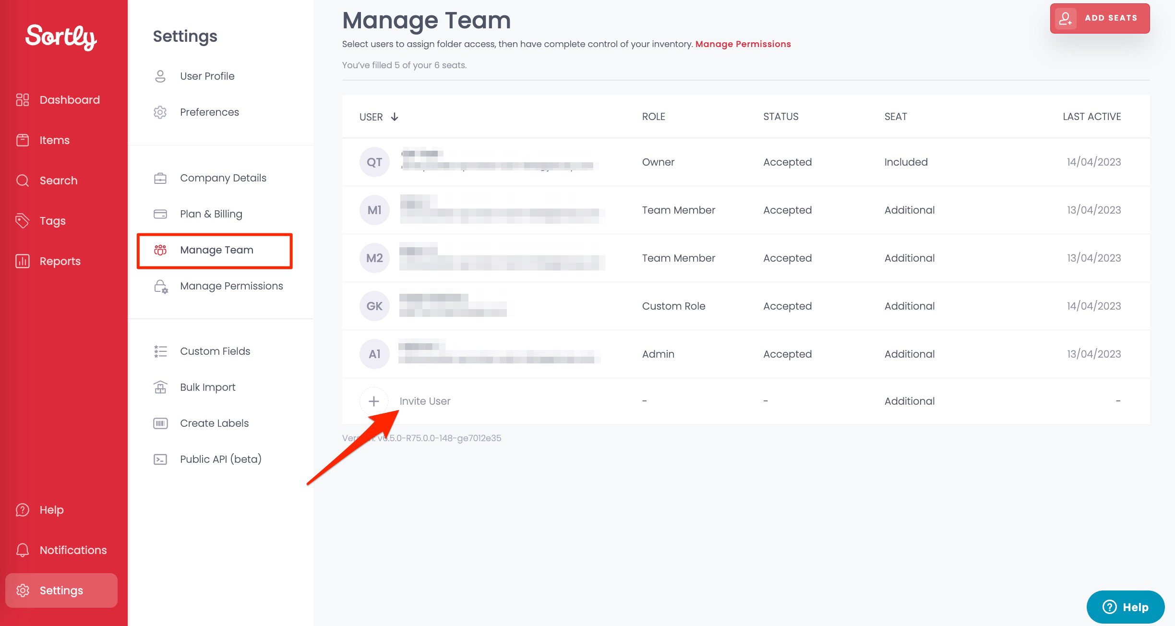Screen dimensions: 1175x626
Task: Click the M1 user avatar
Action: click(374, 210)
